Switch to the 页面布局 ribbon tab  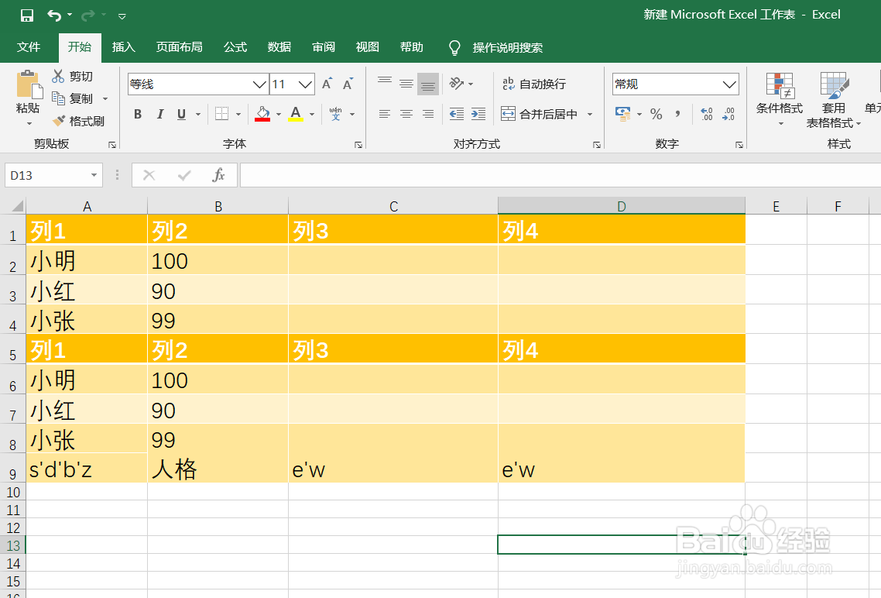180,47
